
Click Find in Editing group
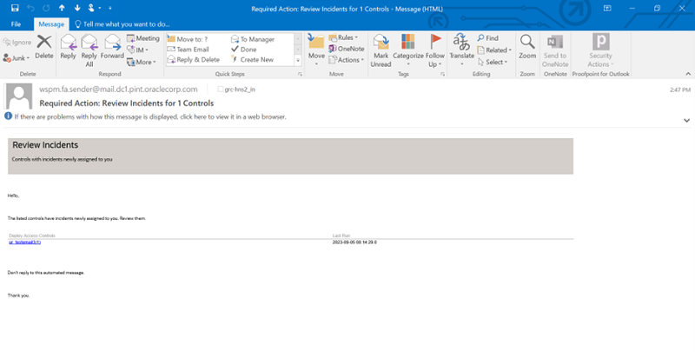(488, 38)
